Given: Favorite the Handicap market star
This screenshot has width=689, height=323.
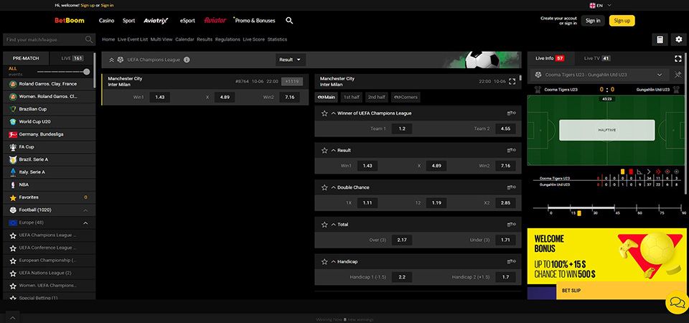Looking at the screenshot, I should (324, 261).
